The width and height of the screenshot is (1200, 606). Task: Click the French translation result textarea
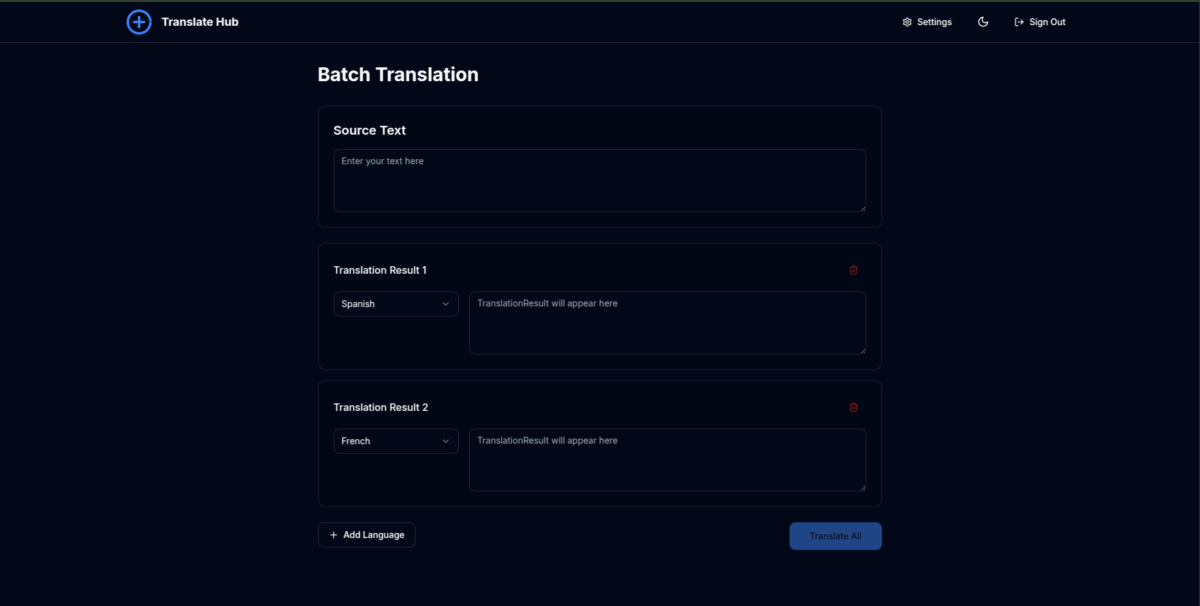coord(667,459)
